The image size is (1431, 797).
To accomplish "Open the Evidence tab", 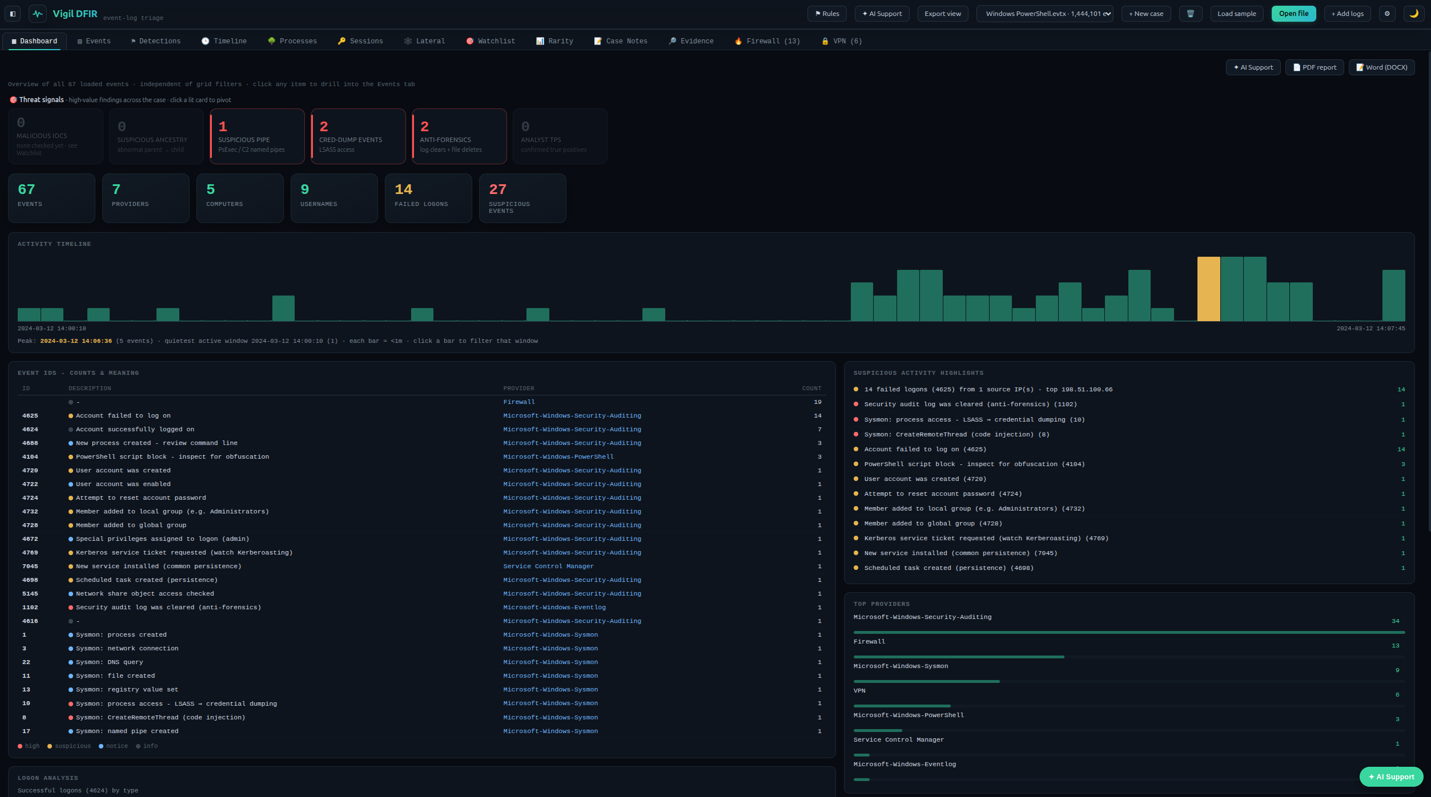I will coord(691,41).
